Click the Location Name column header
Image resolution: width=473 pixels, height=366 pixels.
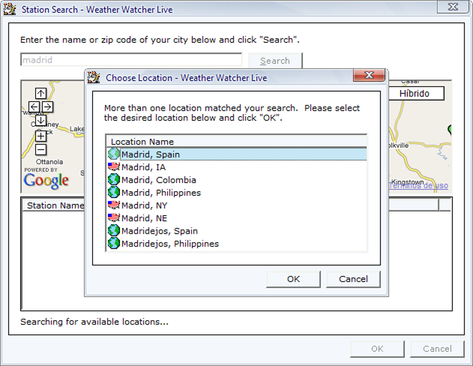coord(237,141)
